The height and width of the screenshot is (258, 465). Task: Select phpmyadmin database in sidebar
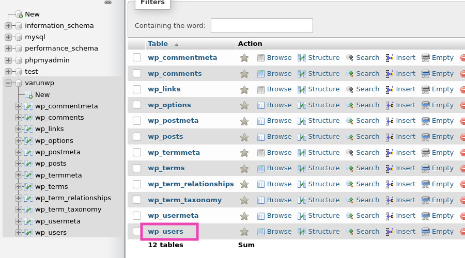coord(47,60)
